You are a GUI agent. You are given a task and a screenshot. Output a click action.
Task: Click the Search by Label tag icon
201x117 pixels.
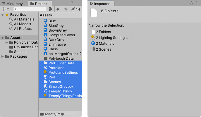[58, 9]
